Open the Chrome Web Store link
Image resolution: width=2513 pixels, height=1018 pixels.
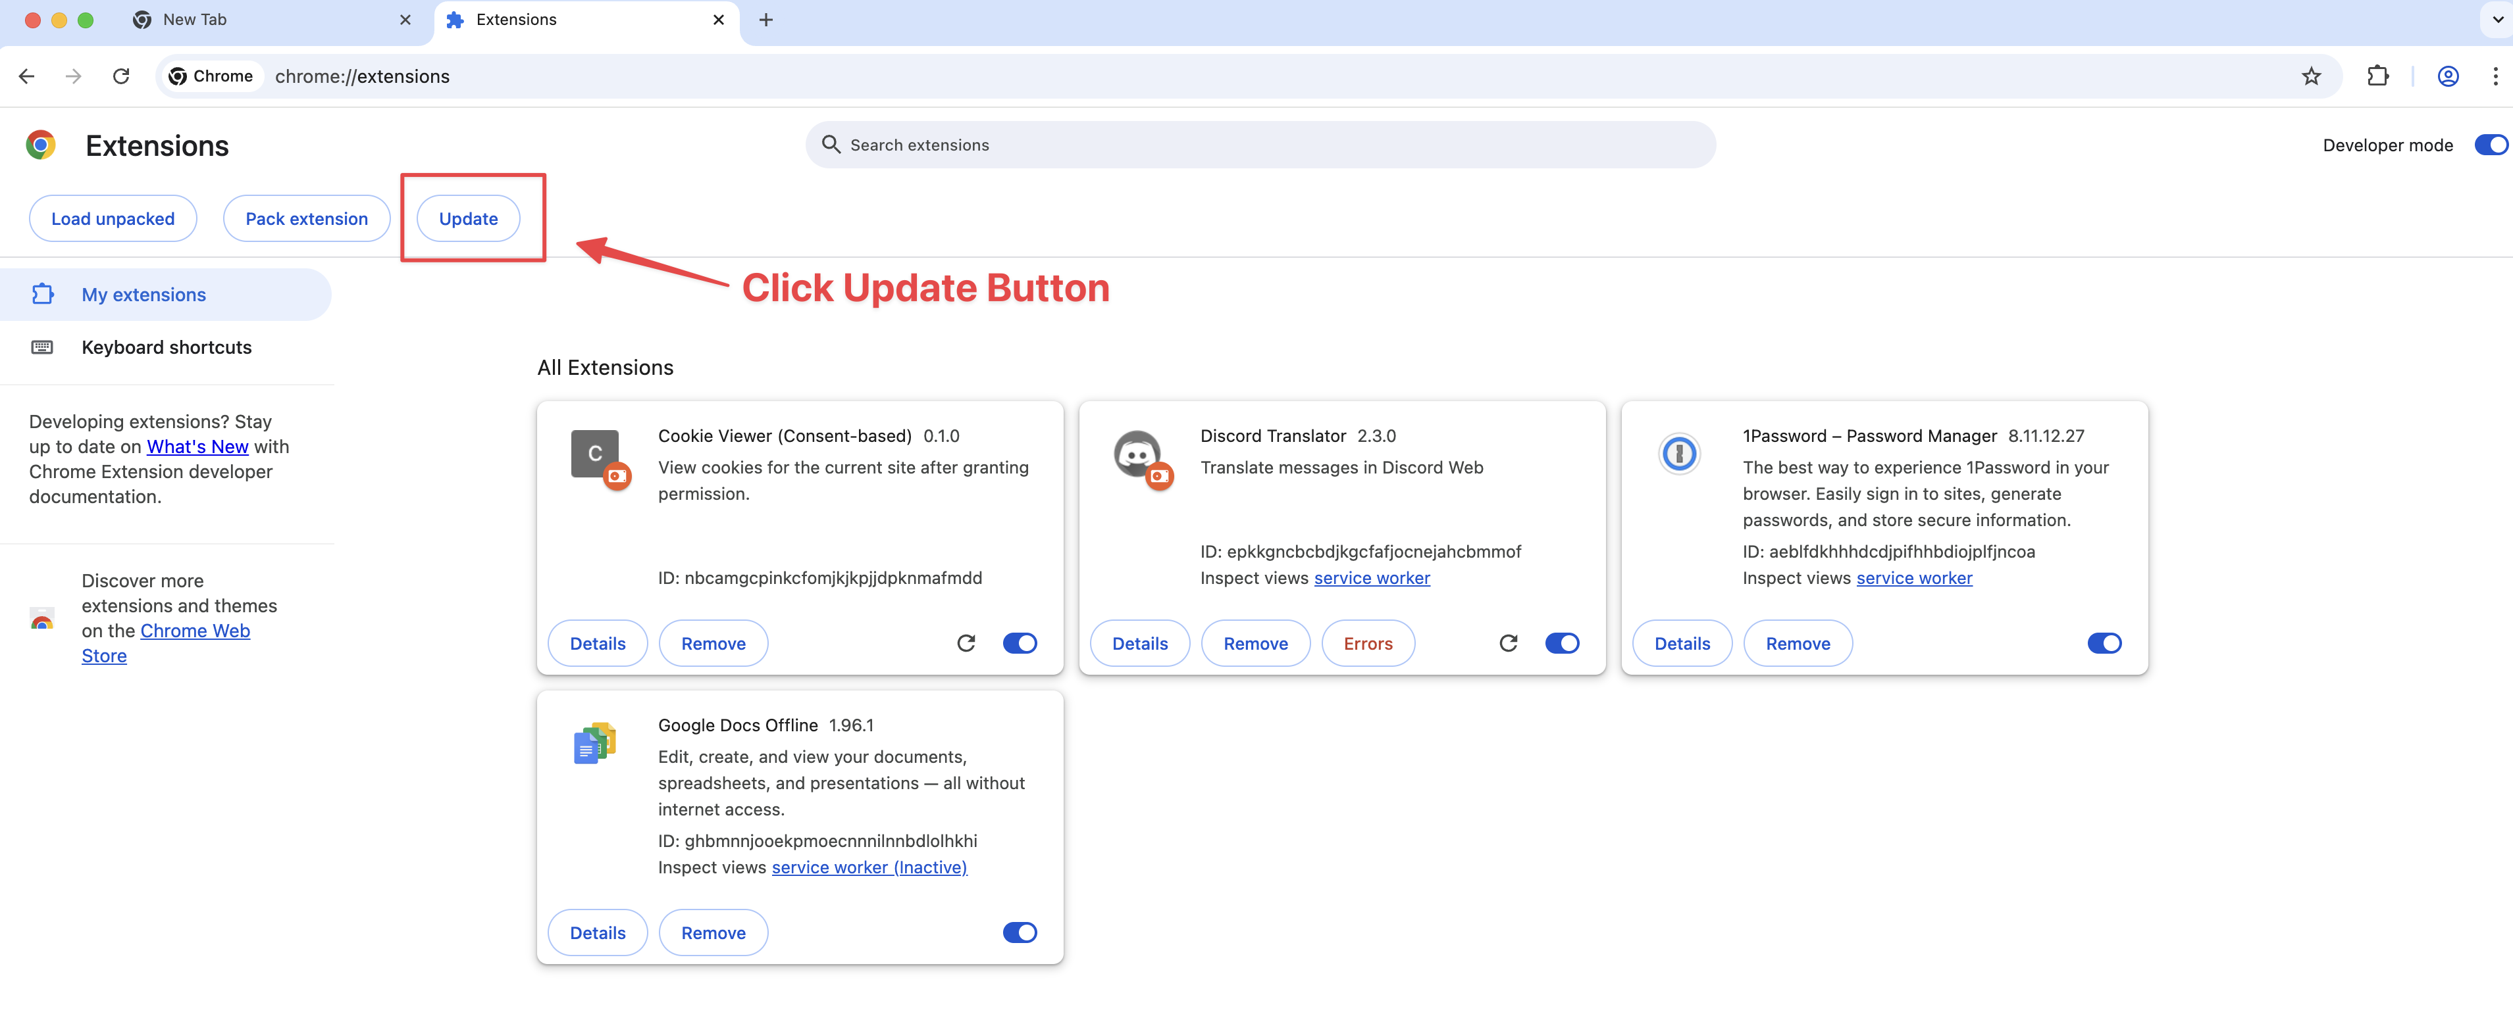coord(194,631)
